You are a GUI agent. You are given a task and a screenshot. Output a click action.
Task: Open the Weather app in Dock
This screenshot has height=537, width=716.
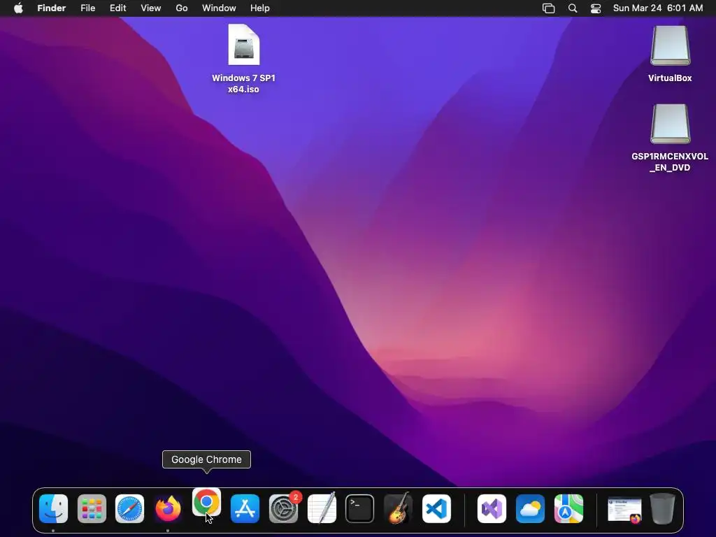(x=530, y=509)
